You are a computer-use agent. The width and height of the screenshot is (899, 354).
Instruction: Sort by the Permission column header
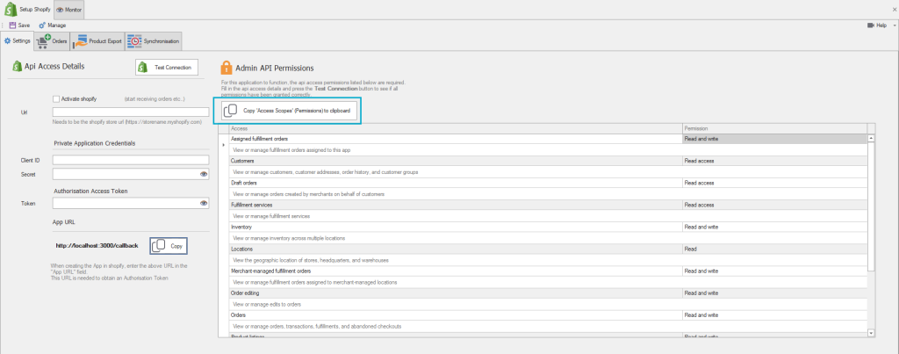point(774,128)
